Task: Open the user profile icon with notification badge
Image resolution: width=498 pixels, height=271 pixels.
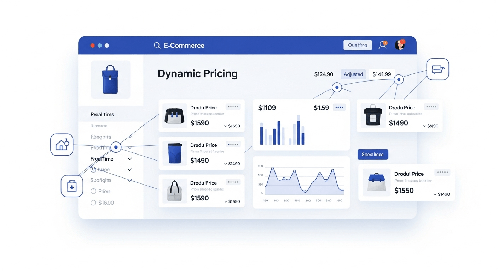Action: (x=382, y=45)
